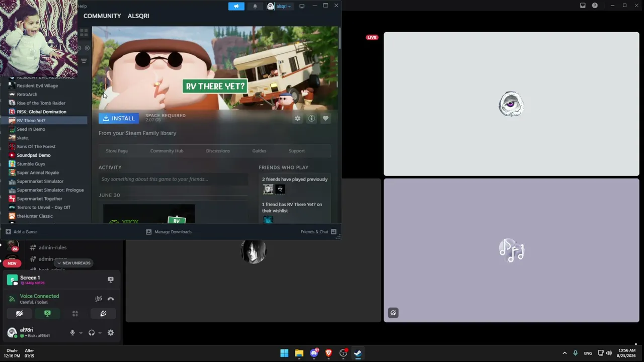This screenshot has height=362, width=644.
Task: Disconnect from Discord voice channel
Action: (111, 299)
